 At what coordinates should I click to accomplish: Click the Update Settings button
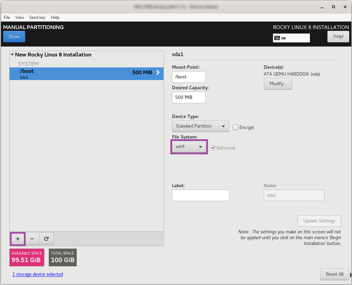tap(319, 221)
